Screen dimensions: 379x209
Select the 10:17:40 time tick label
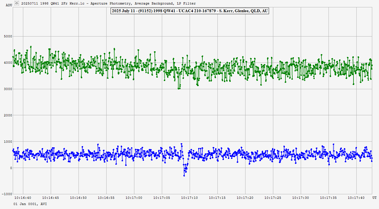point(356,197)
